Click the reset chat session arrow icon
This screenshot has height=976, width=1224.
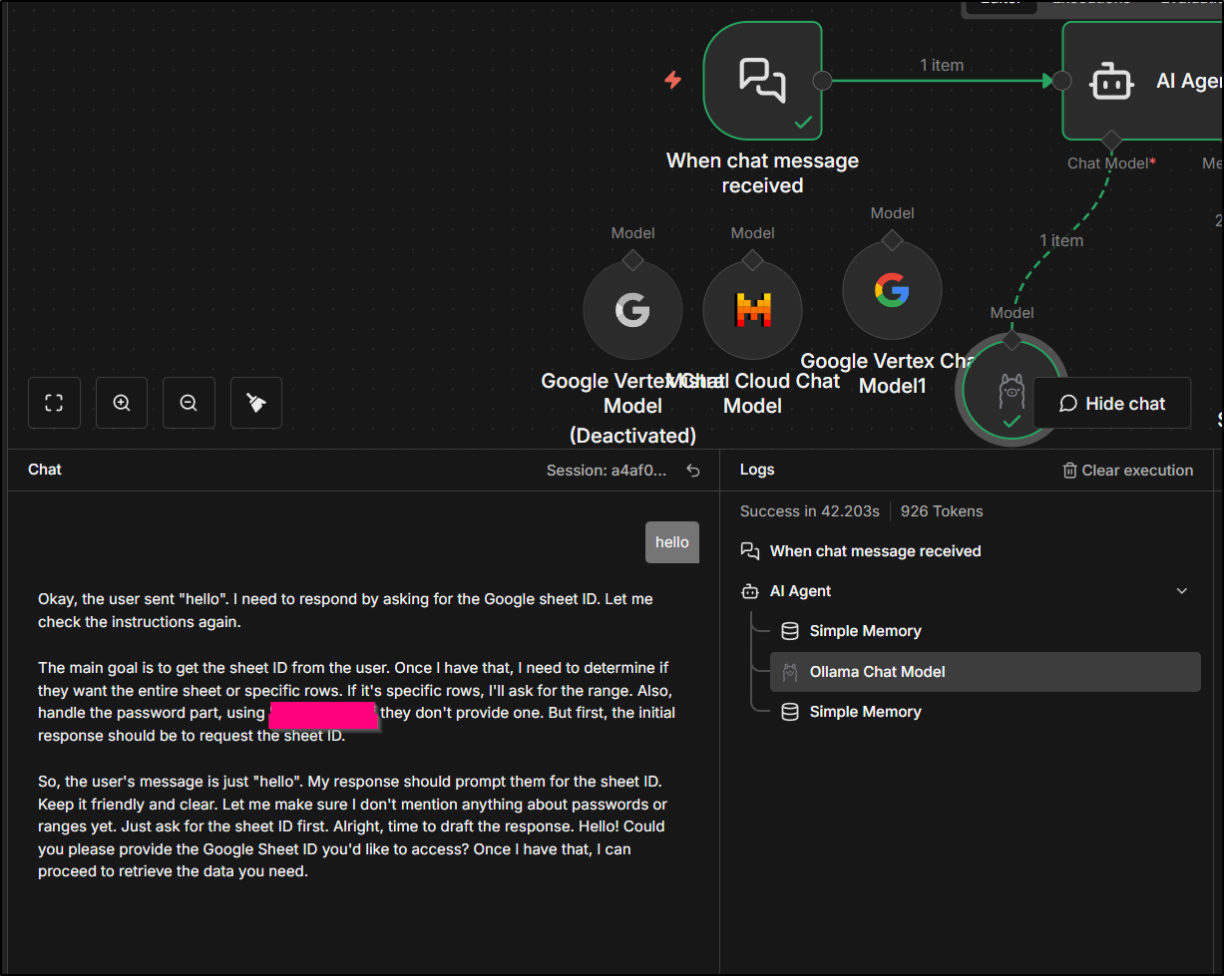(693, 471)
